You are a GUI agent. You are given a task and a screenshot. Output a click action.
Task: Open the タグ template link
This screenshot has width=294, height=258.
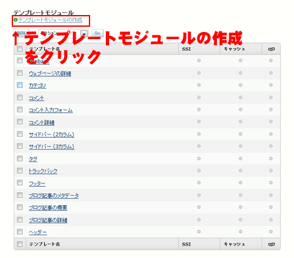click(x=33, y=159)
